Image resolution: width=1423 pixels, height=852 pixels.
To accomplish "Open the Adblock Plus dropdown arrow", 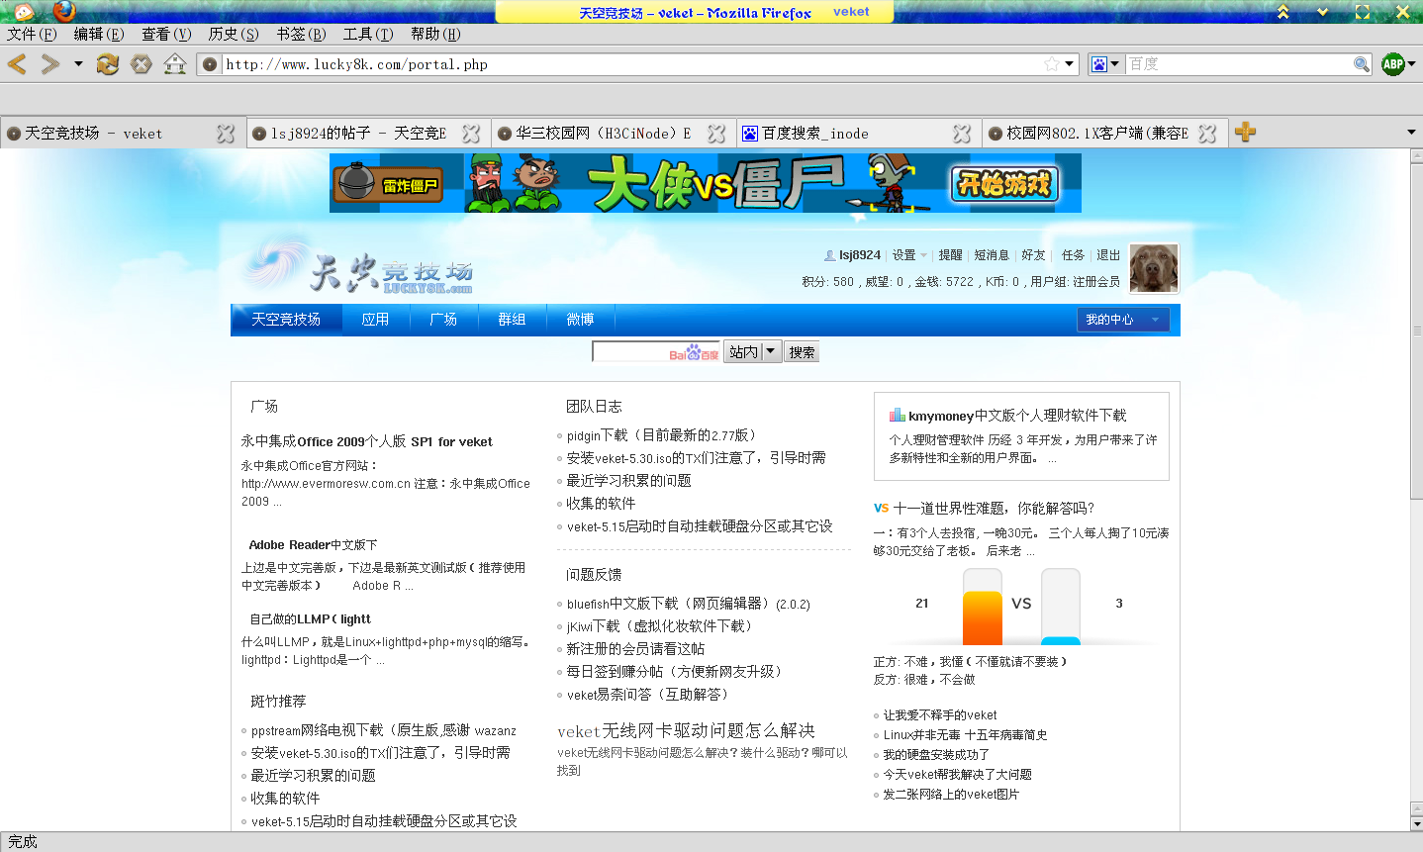I will coord(1412,64).
